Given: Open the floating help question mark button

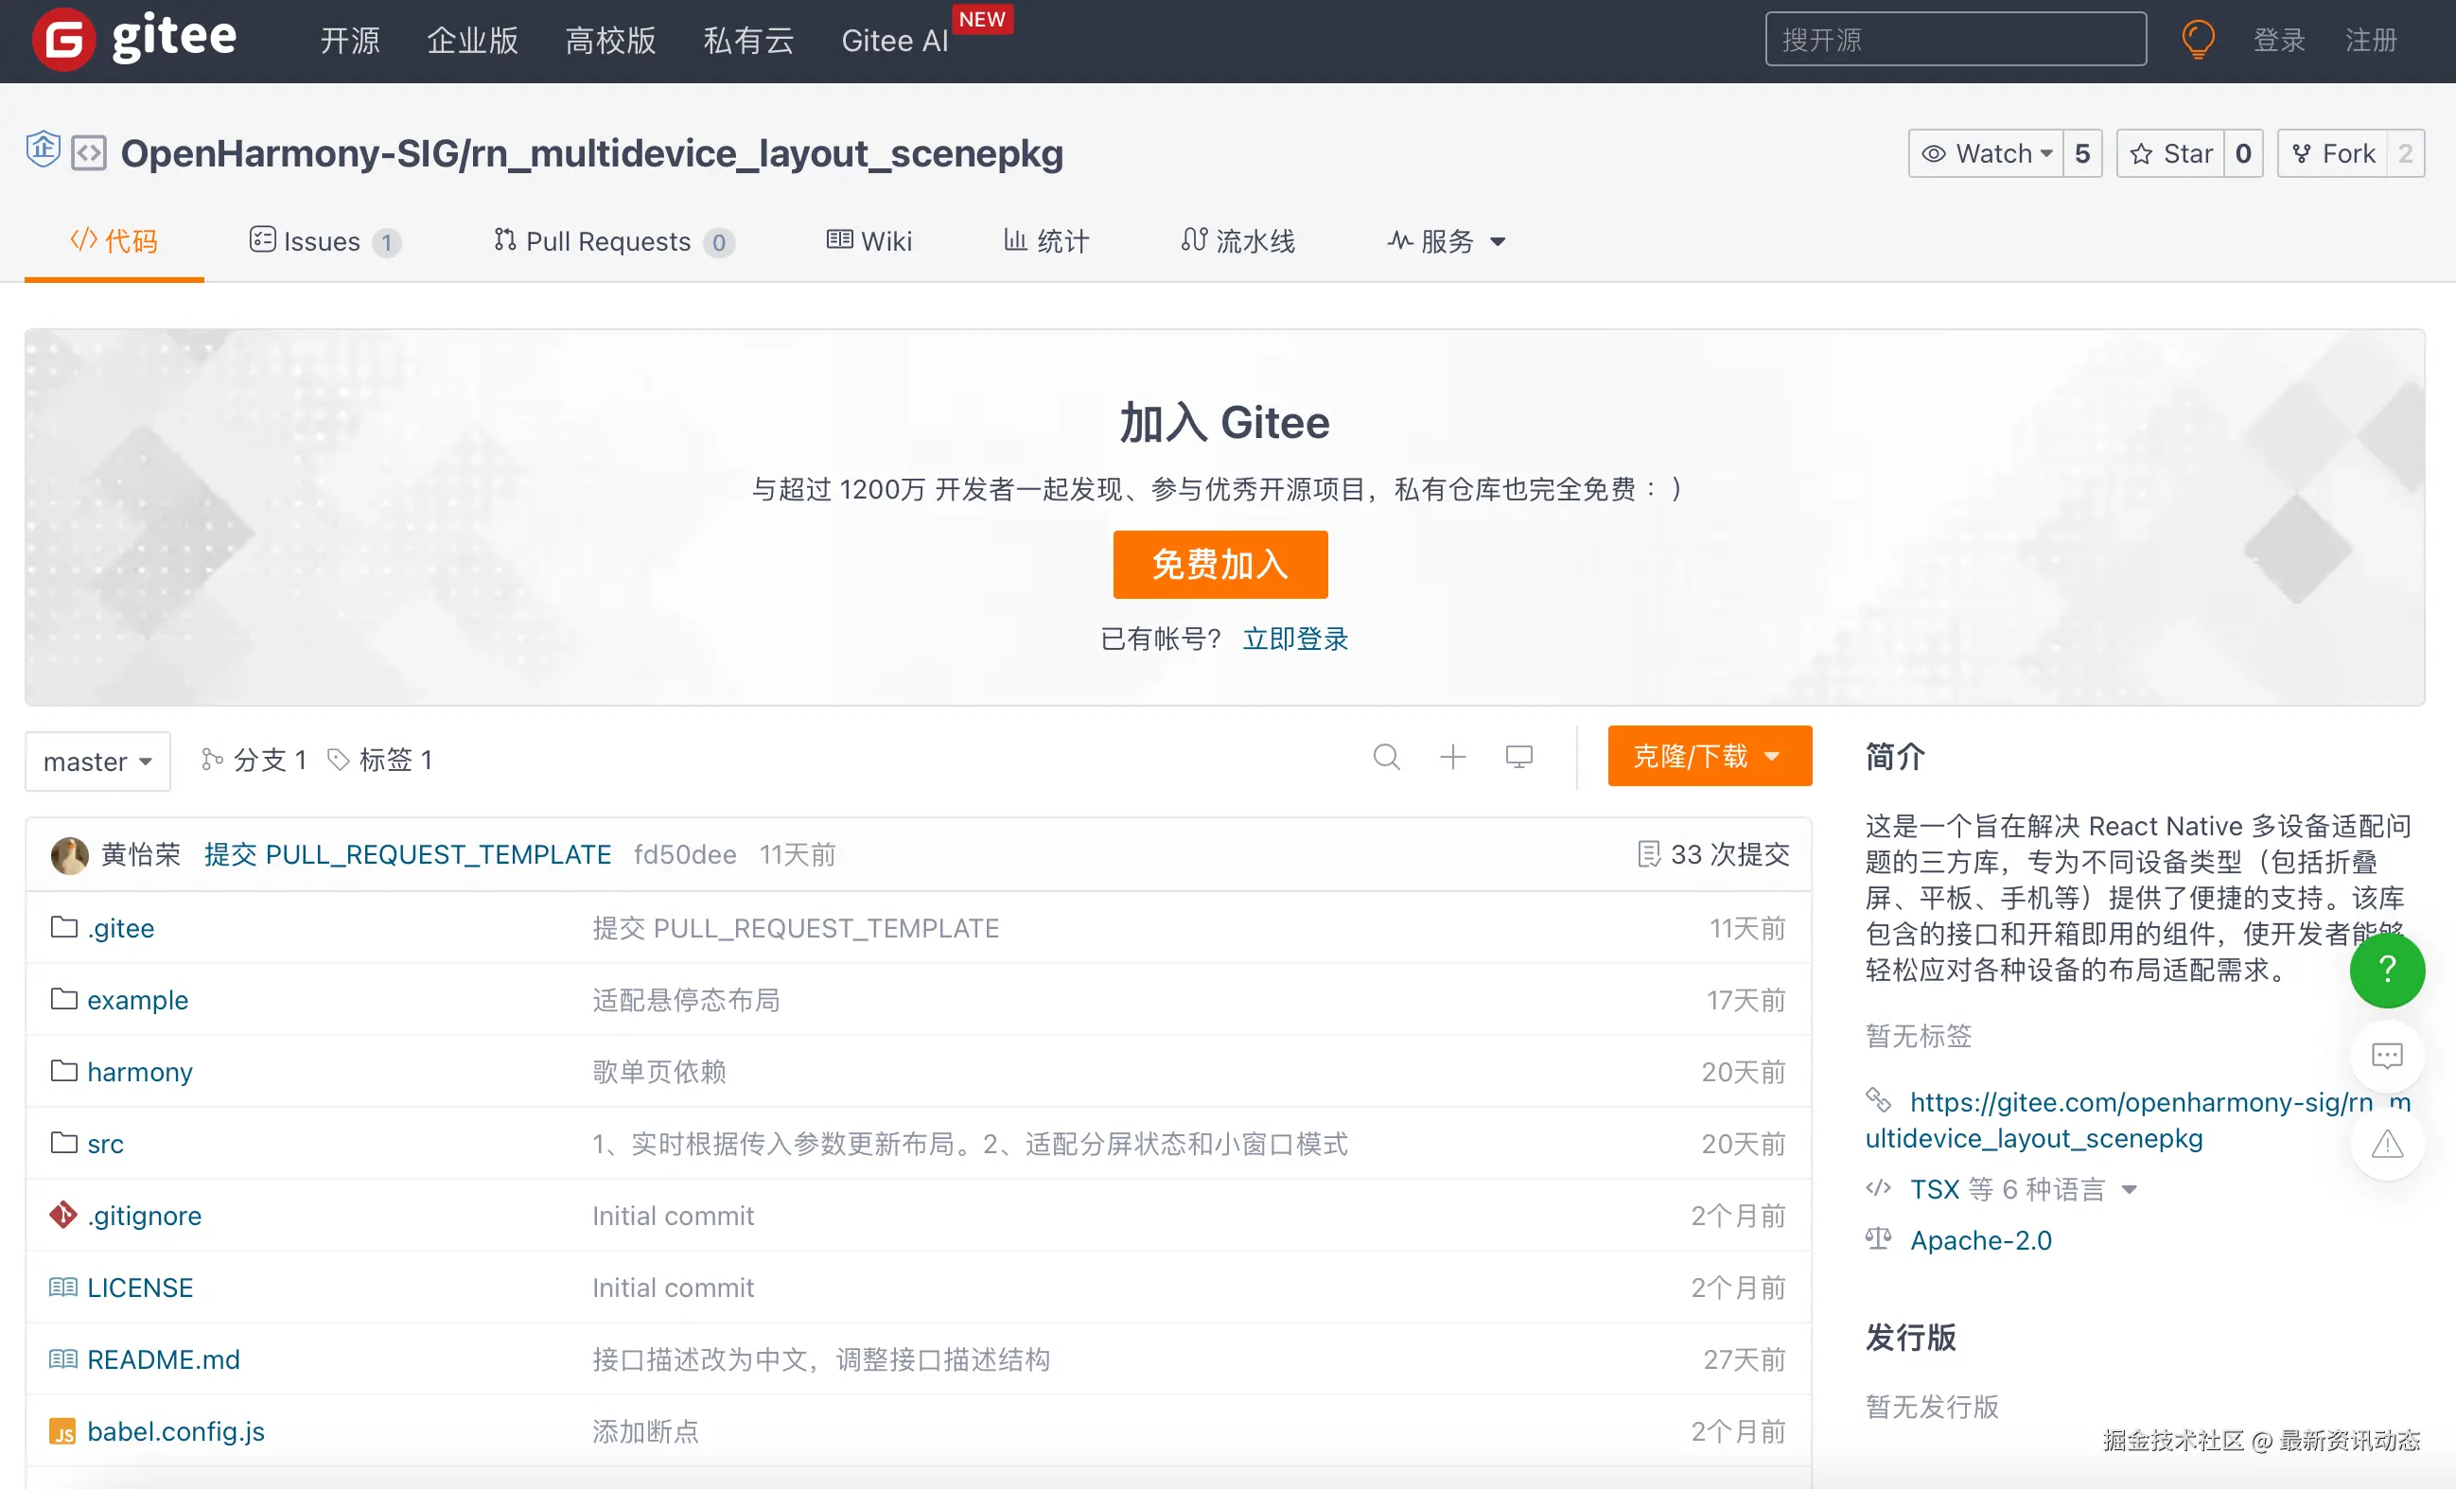Looking at the screenshot, I should click(x=2387, y=970).
